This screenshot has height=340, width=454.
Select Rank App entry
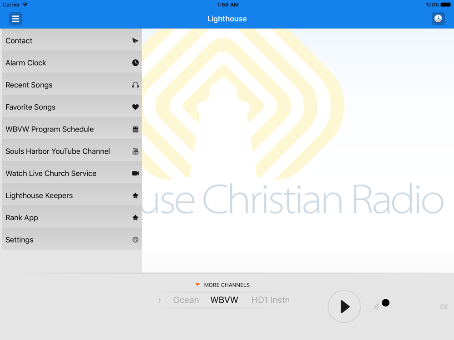pyautogui.click(x=72, y=217)
